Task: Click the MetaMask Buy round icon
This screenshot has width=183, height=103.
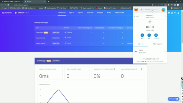Action: [142, 35]
